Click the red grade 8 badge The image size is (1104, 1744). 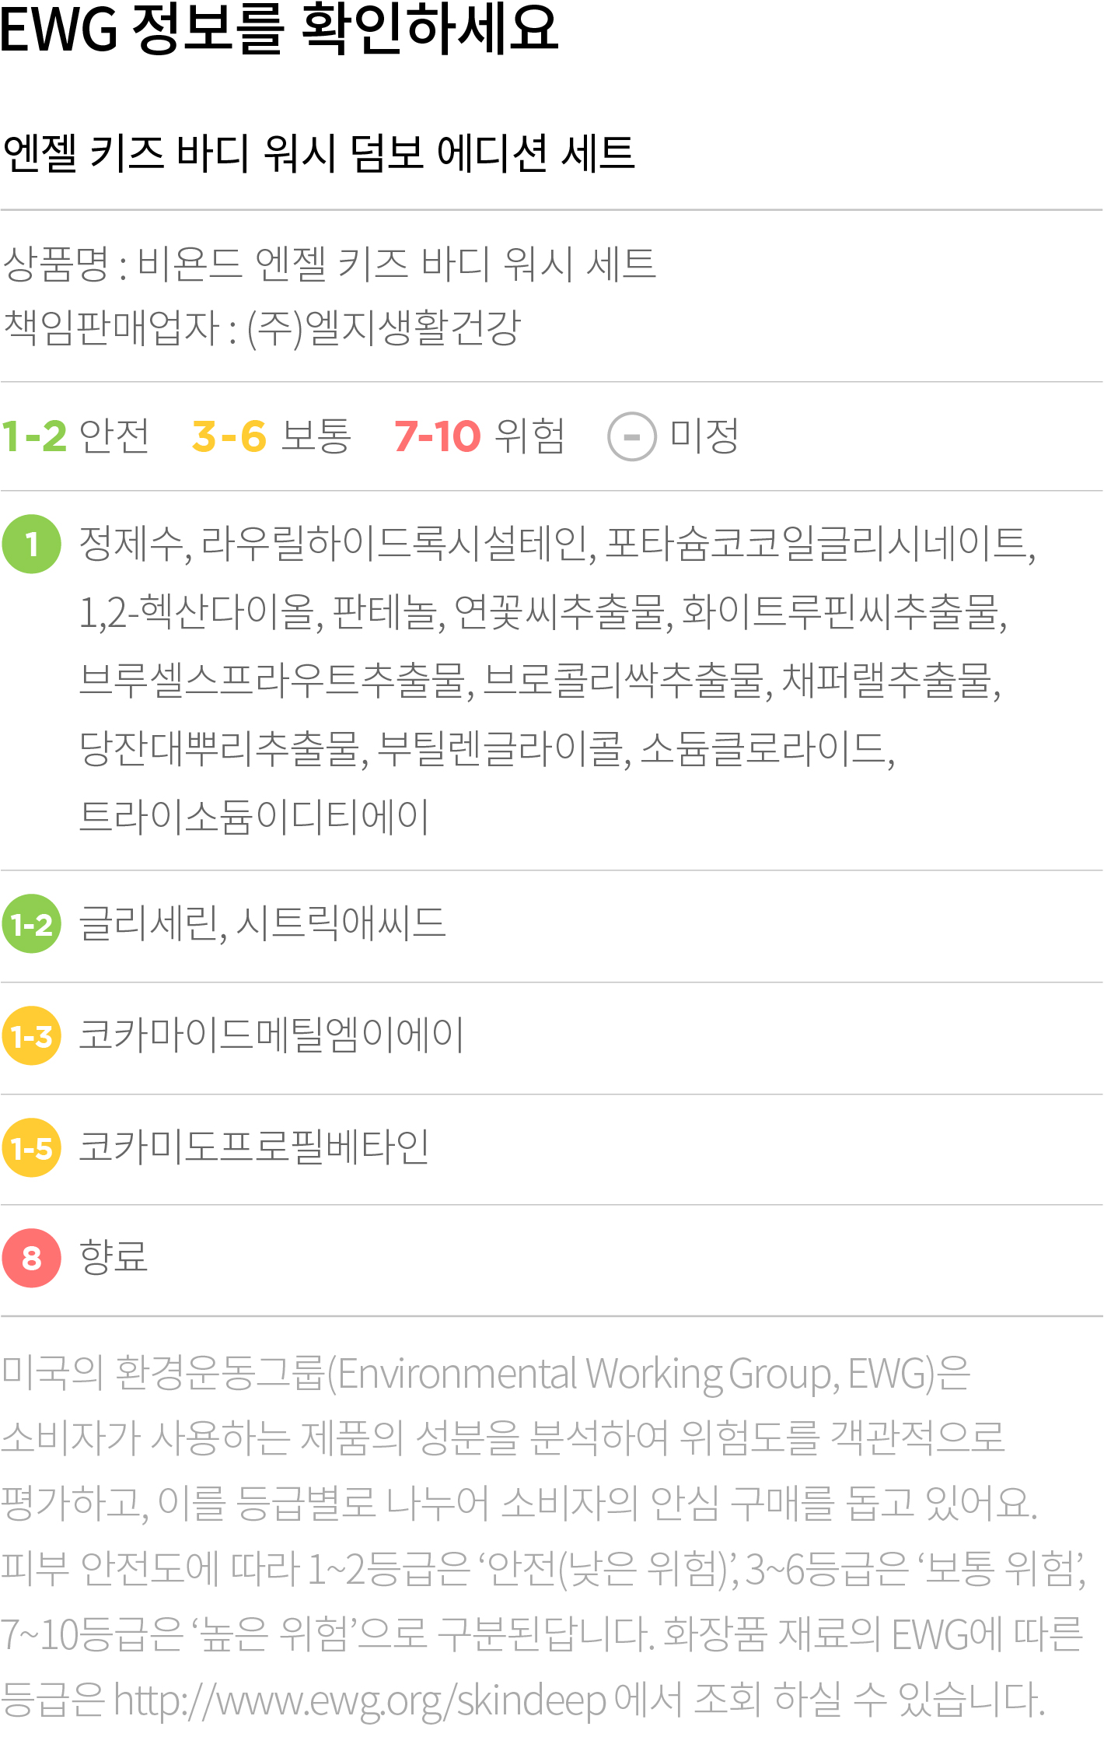(32, 1258)
